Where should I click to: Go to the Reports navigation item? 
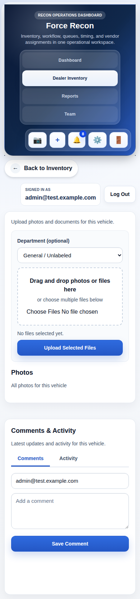(x=70, y=96)
